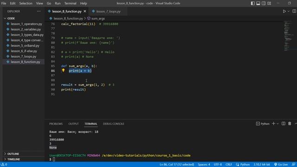Change encoding via UTF-8 status
This screenshot has height=167, width=297.
coord(218,165)
